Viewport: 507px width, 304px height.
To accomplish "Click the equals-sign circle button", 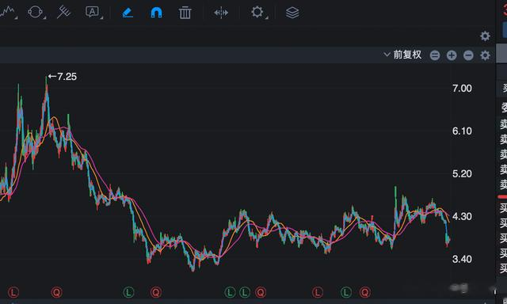I will (x=435, y=55).
